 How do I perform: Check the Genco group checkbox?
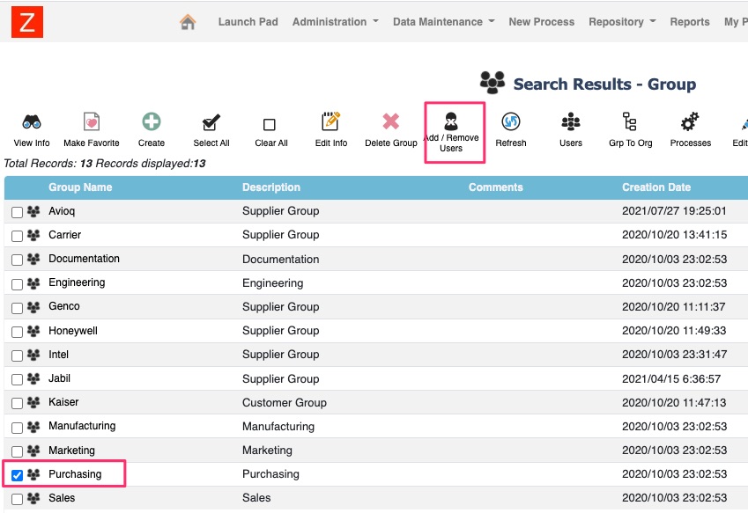coord(17,308)
